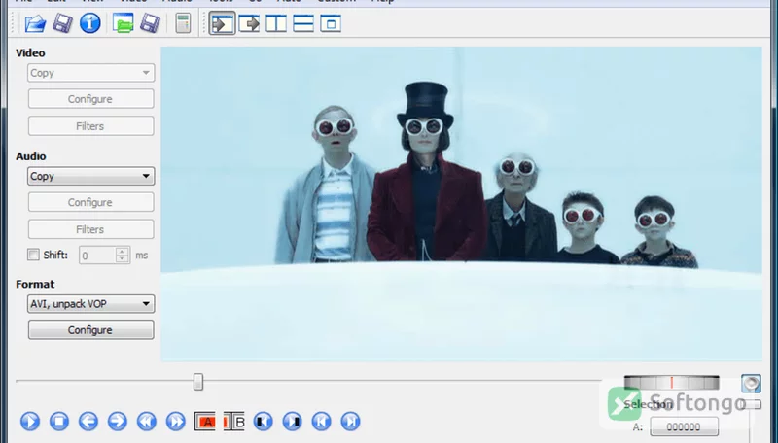Click the Shift milliseconds value field
Image resolution: width=778 pixels, height=443 pixels.
97,256
